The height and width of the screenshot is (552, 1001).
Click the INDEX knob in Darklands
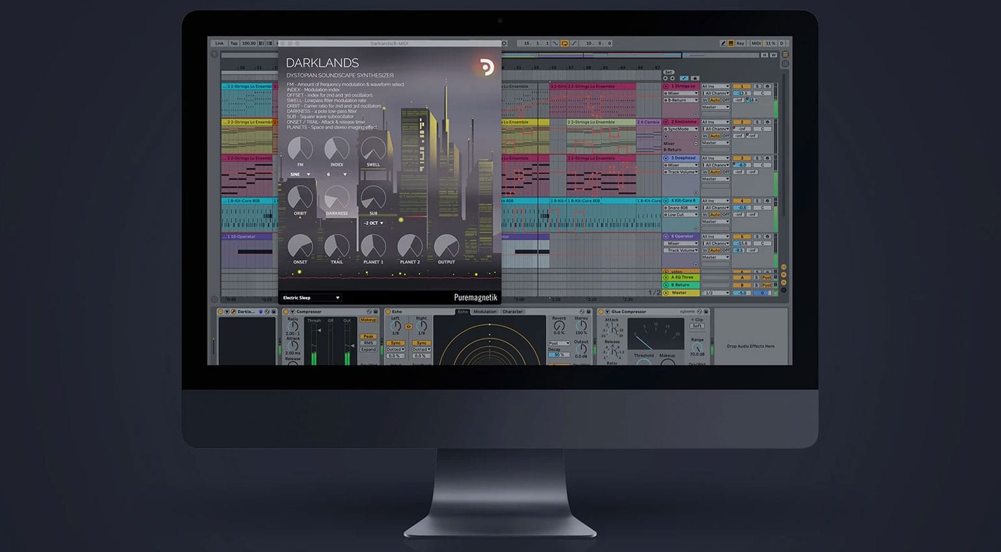point(337,149)
